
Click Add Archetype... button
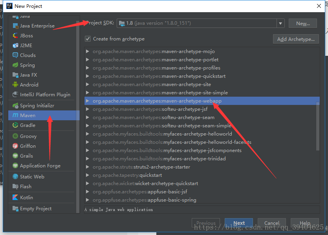[x=296, y=39]
